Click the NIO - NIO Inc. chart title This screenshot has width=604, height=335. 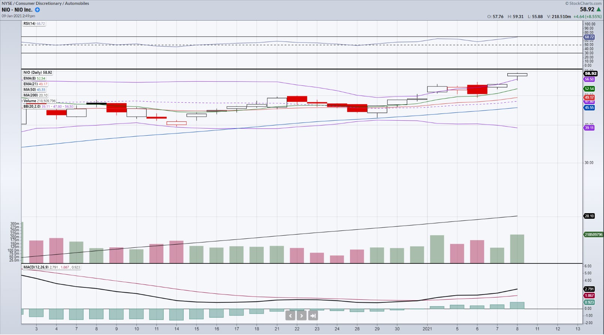coord(17,10)
